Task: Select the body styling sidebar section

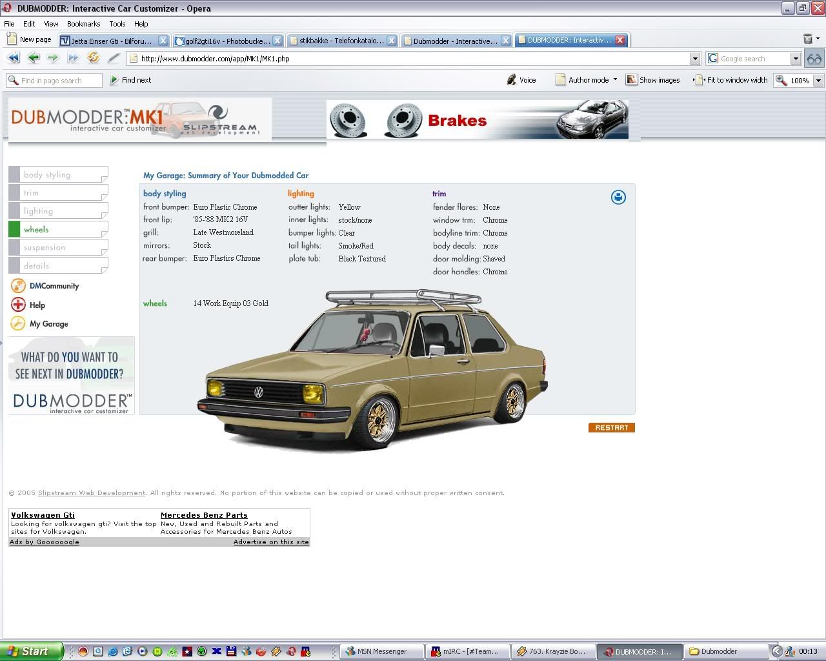Action: (x=58, y=174)
